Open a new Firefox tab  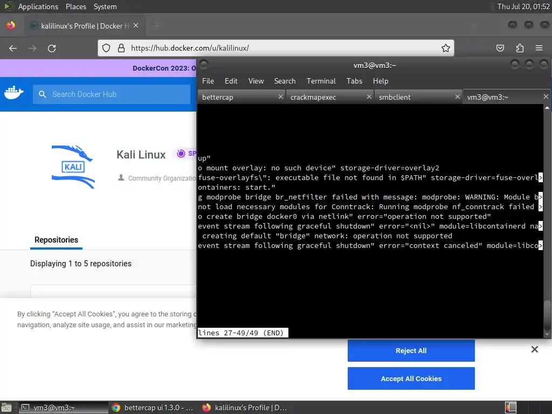(156, 26)
